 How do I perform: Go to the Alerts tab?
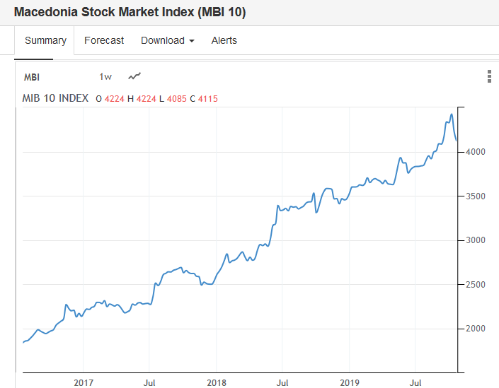pos(224,40)
